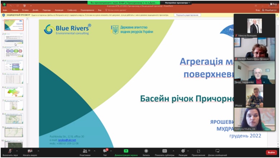Click the green screen-sharing notice banner

pyautogui.click(x=123, y=3)
